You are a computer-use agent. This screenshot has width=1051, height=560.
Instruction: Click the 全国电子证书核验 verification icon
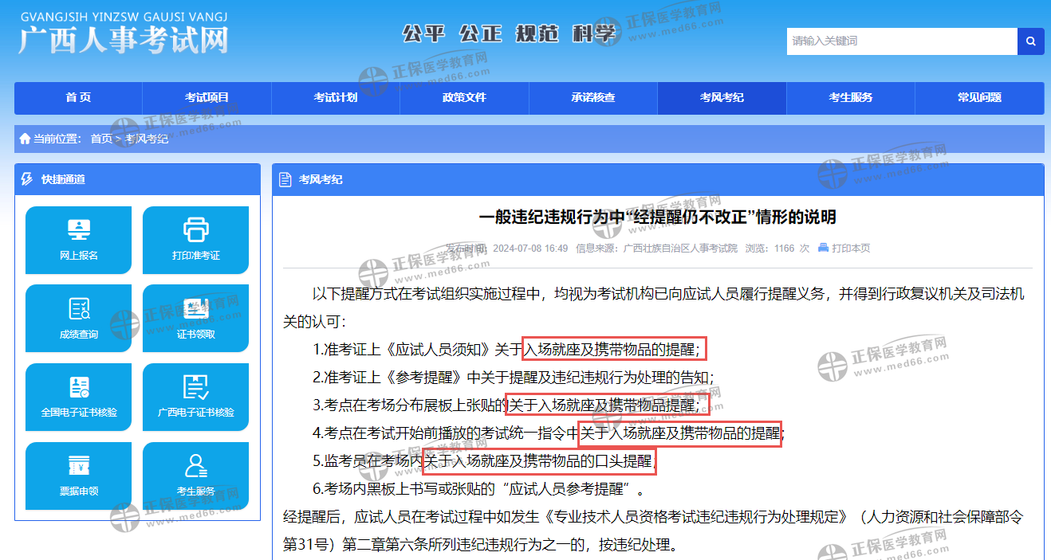(x=78, y=397)
